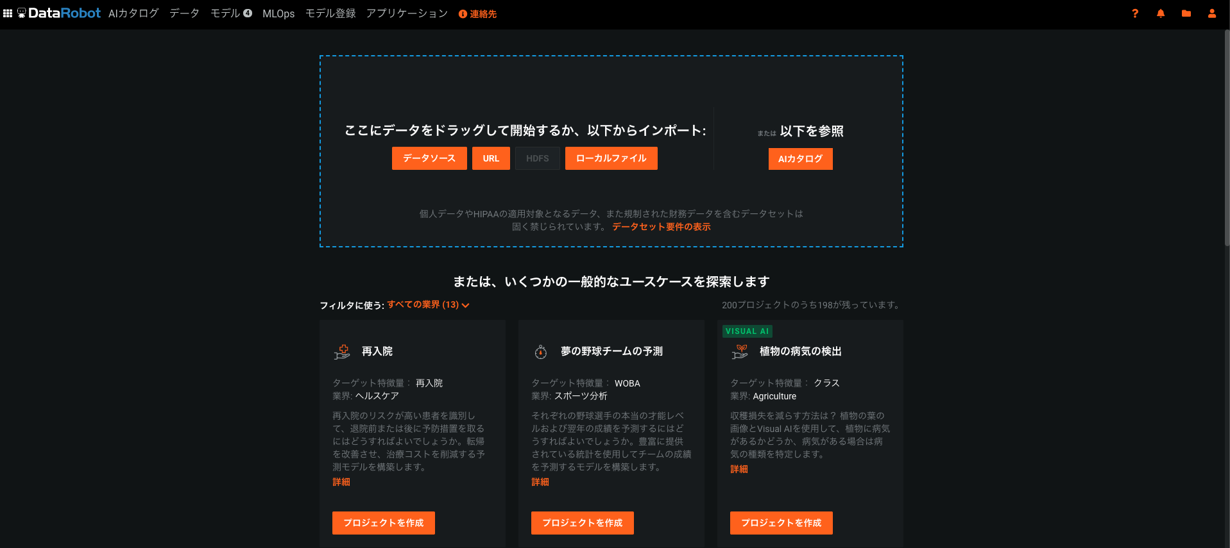Click the Agriculture industry text
This screenshot has height=548, width=1230.
pyautogui.click(x=774, y=396)
